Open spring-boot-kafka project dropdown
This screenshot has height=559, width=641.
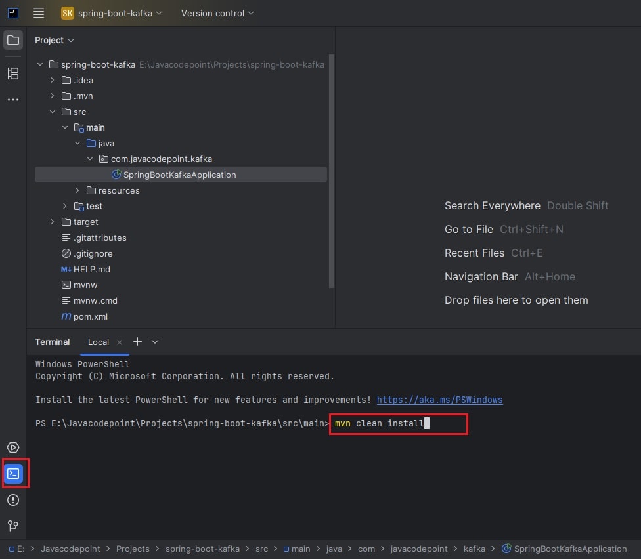(x=112, y=13)
